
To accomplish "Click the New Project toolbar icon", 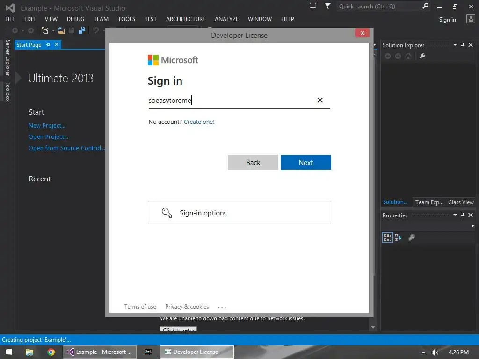I will [x=45, y=30].
